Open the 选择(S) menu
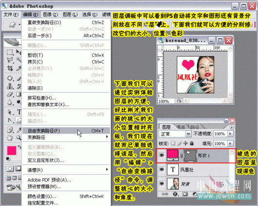Image resolution: width=258 pixels, height=206 pixels. (90, 15)
